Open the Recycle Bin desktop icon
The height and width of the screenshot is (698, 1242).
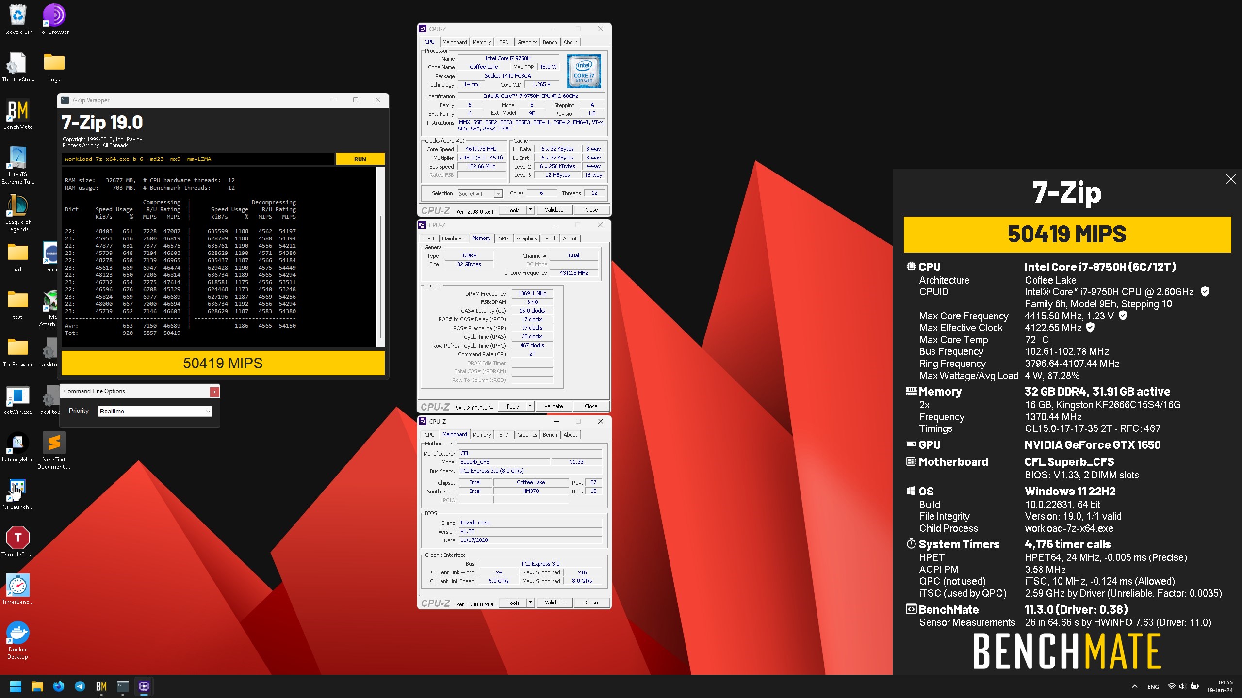click(17, 19)
